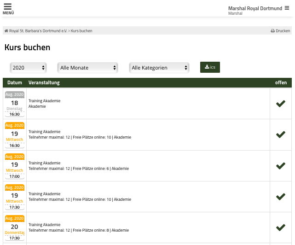Click the Veranstaltung column header

(44, 83)
